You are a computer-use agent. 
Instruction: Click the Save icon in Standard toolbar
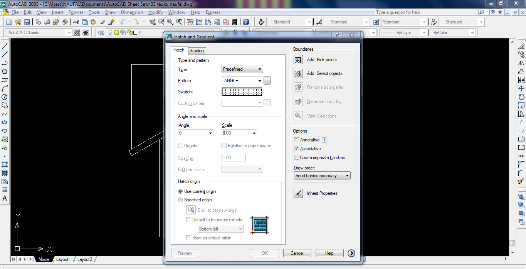pos(27,22)
